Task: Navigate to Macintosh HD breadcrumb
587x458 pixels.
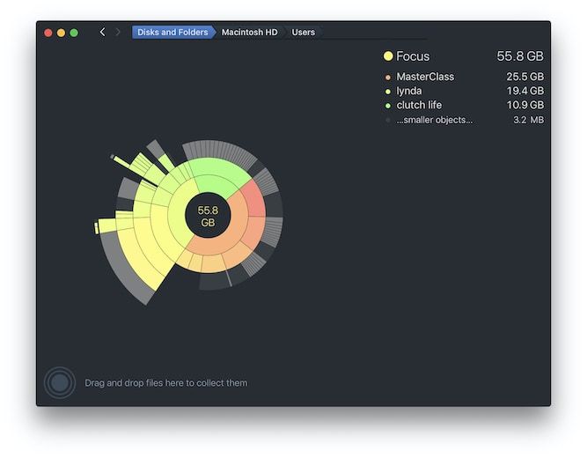Action: click(x=249, y=33)
